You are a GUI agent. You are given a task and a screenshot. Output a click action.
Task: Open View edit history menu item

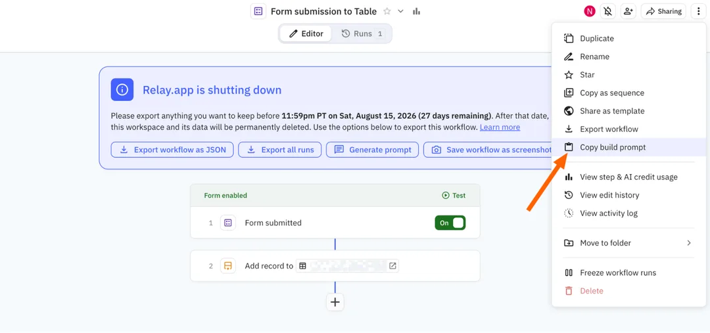pyautogui.click(x=629, y=195)
